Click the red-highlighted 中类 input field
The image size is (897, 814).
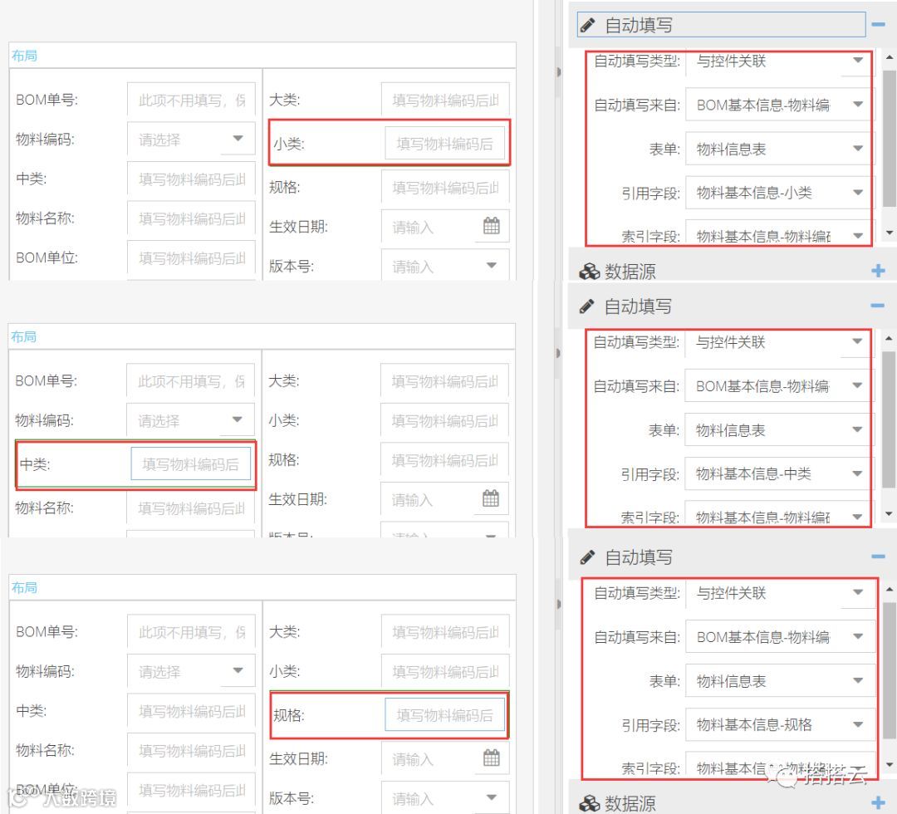click(x=190, y=464)
